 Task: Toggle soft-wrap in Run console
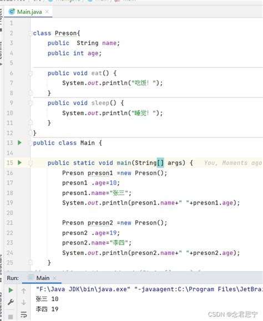pyautogui.click(x=23, y=314)
